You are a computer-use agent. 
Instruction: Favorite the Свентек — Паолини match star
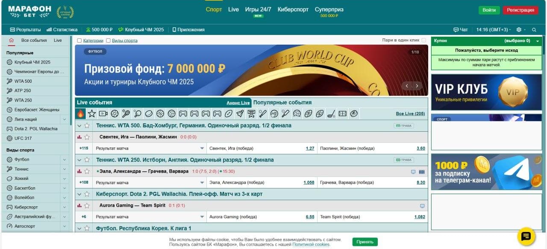click(87, 137)
